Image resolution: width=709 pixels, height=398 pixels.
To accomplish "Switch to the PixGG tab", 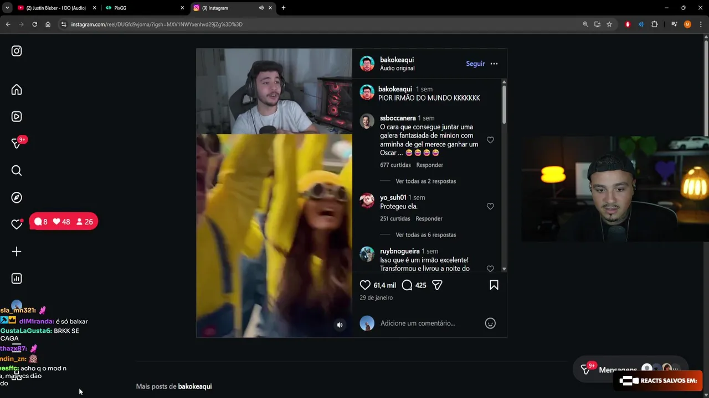I will pos(145,8).
